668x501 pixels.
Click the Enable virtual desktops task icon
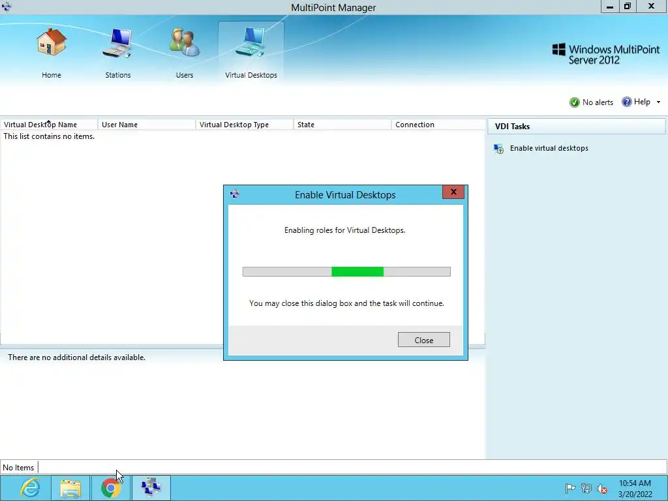pos(498,149)
